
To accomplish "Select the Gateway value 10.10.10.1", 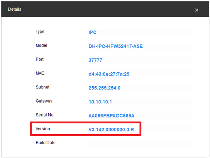I will pos(100,102).
